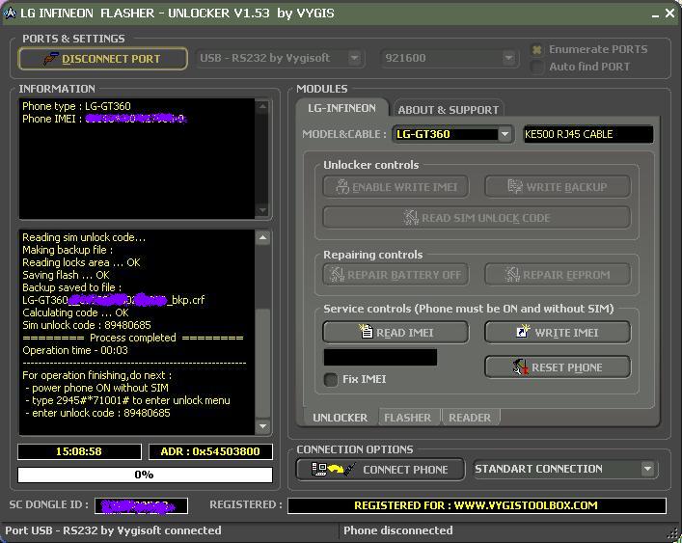Viewport: 682px width, 543px height.
Task: Expand the LG-GT360 model dropdown
Action: (x=505, y=134)
